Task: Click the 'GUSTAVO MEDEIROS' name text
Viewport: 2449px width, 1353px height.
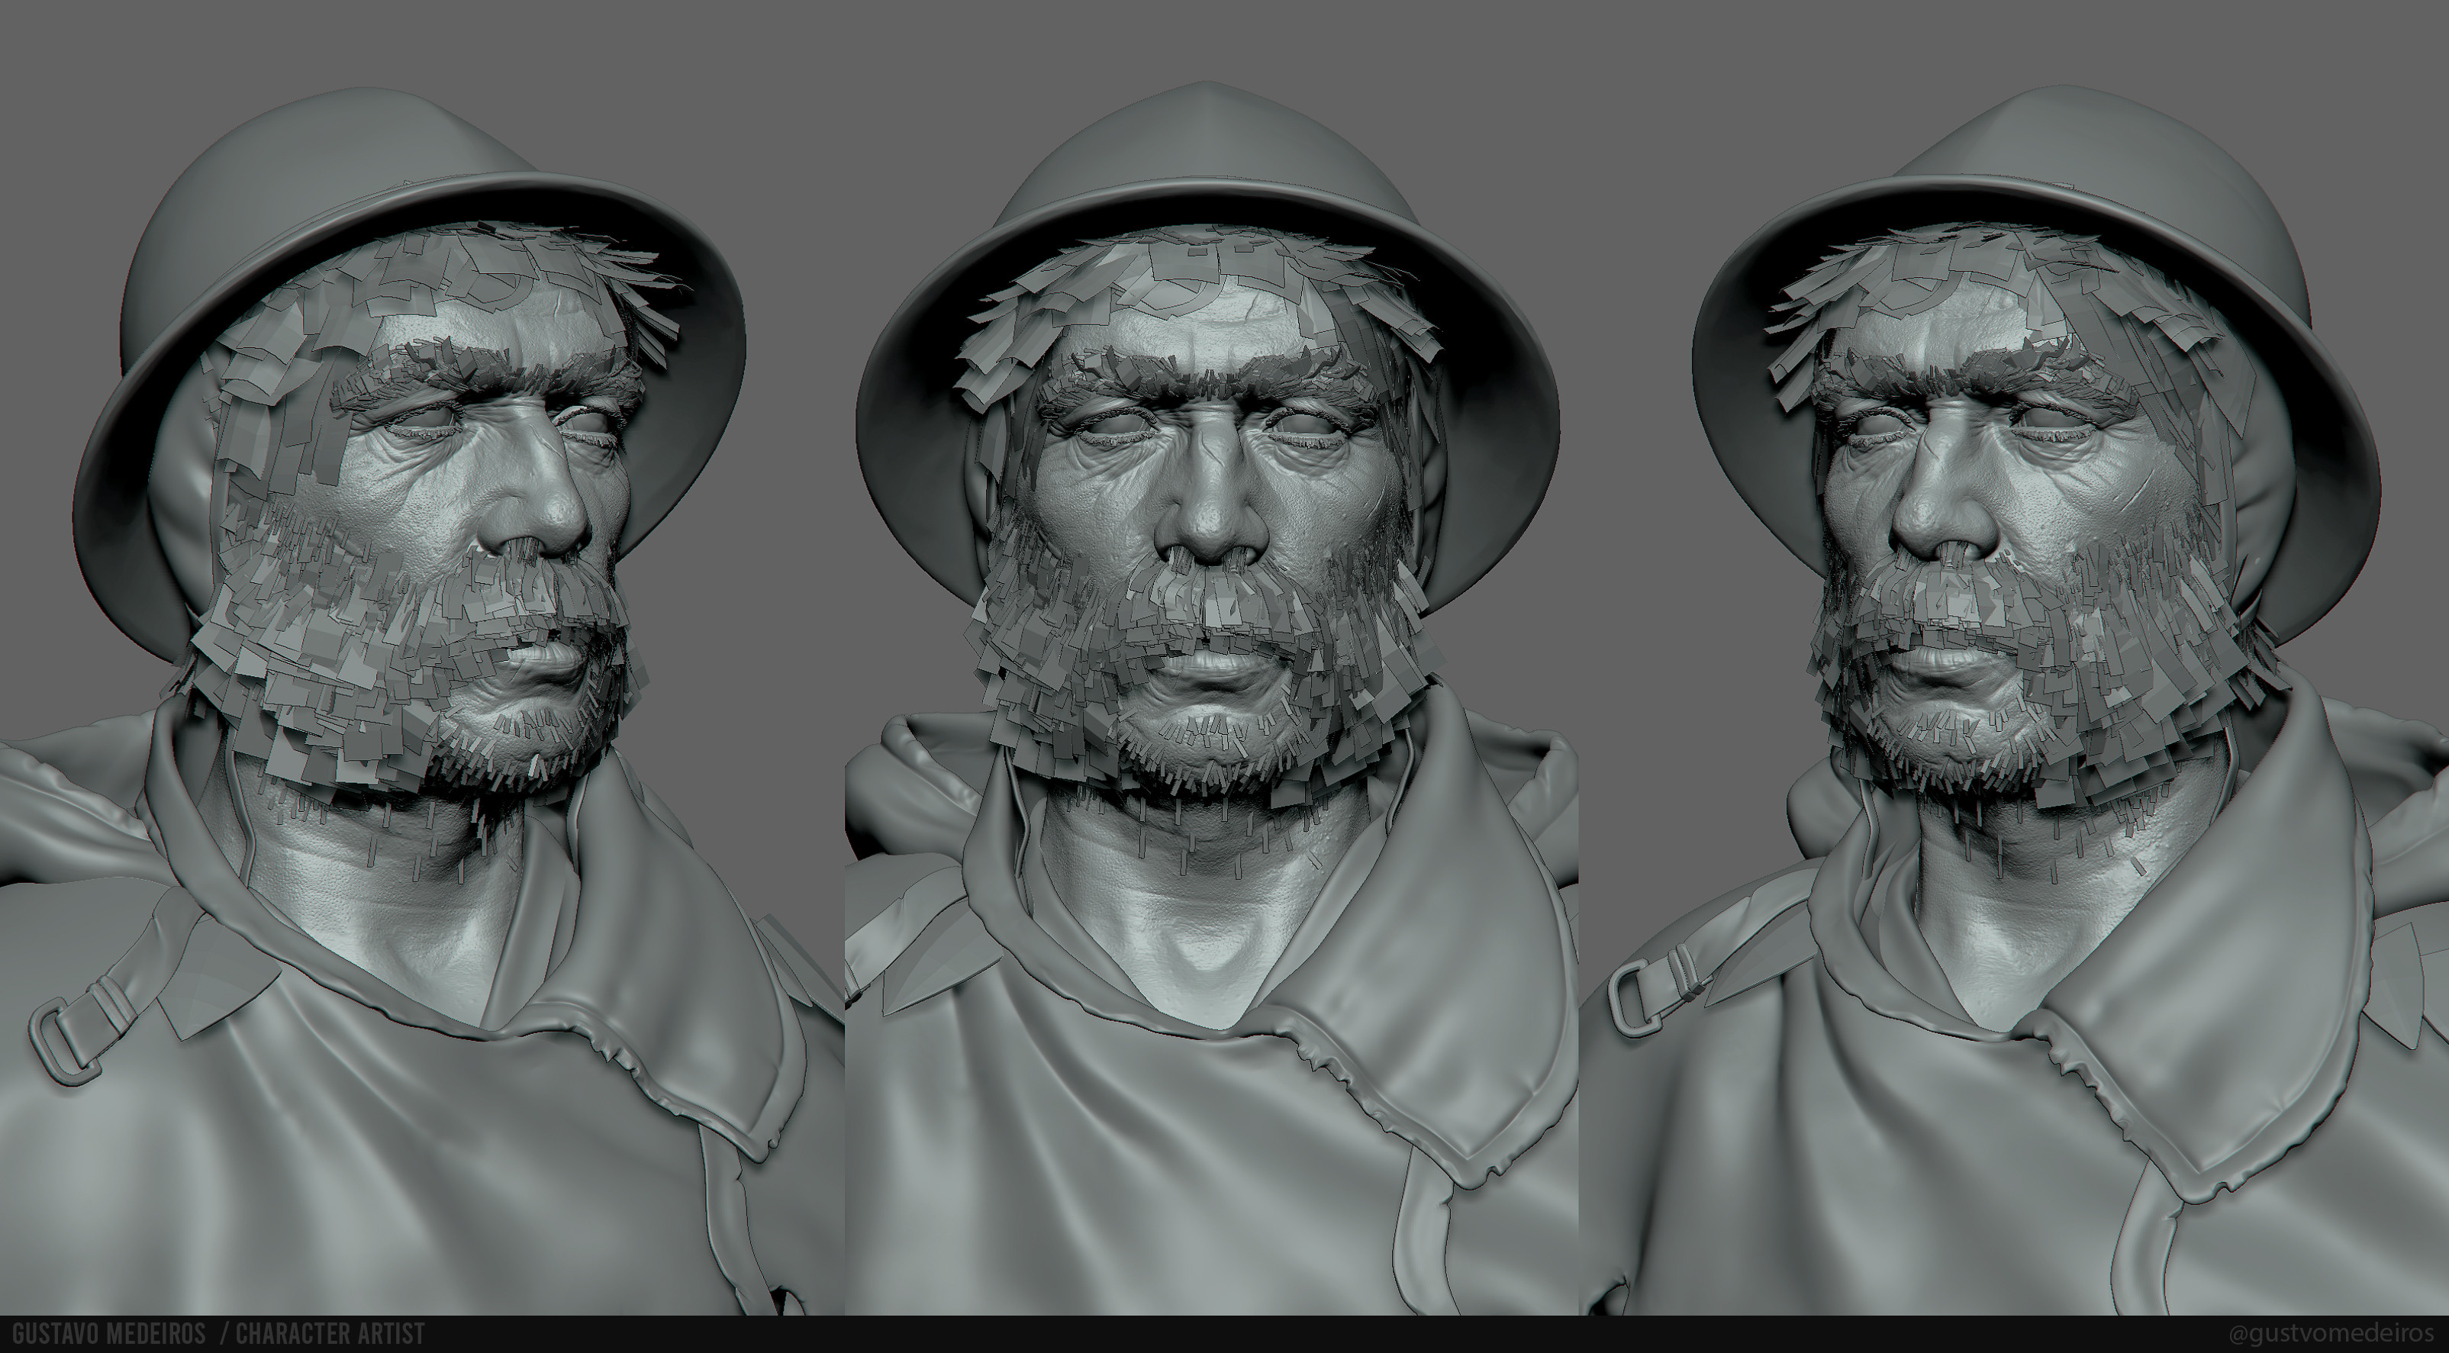Action: coord(108,1334)
